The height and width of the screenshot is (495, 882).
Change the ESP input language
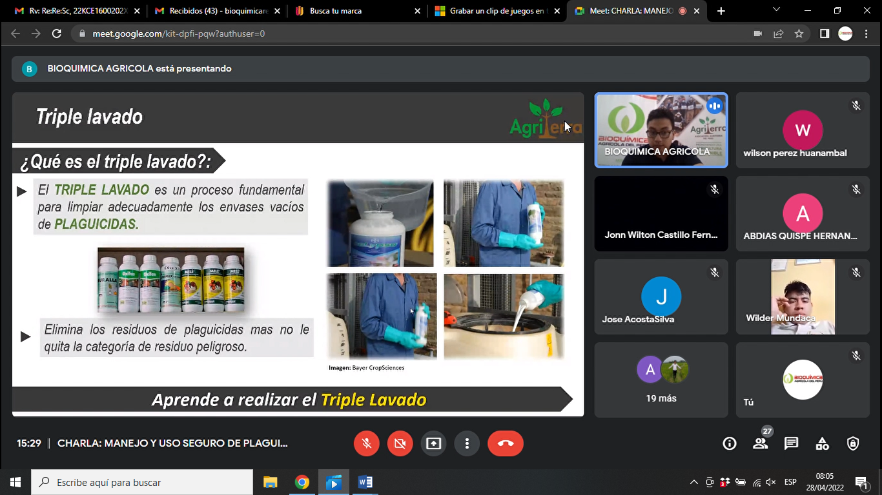point(790,482)
